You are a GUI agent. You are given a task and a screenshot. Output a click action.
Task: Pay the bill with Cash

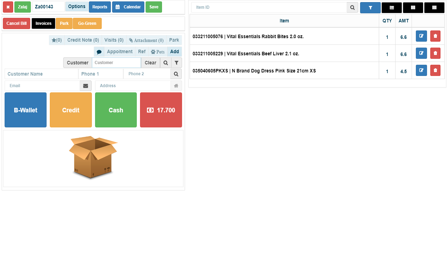pyautogui.click(x=115, y=110)
